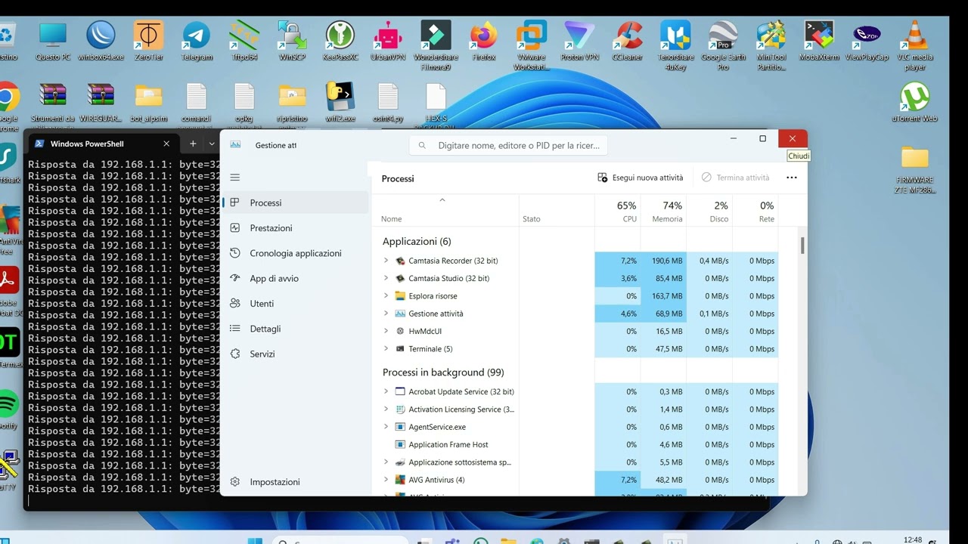This screenshot has height=544, width=968.
Task: Select the MobaXterm desktop shortcut
Action: pos(819,42)
